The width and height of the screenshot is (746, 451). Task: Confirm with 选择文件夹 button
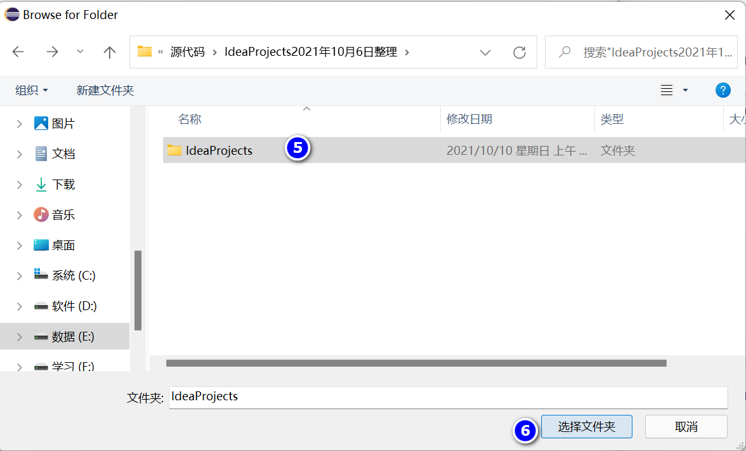point(586,426)
